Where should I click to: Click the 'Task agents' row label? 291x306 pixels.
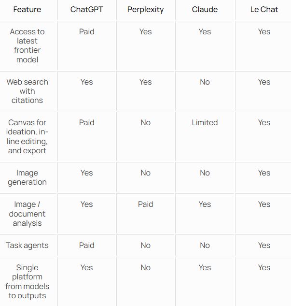point(27,245)
